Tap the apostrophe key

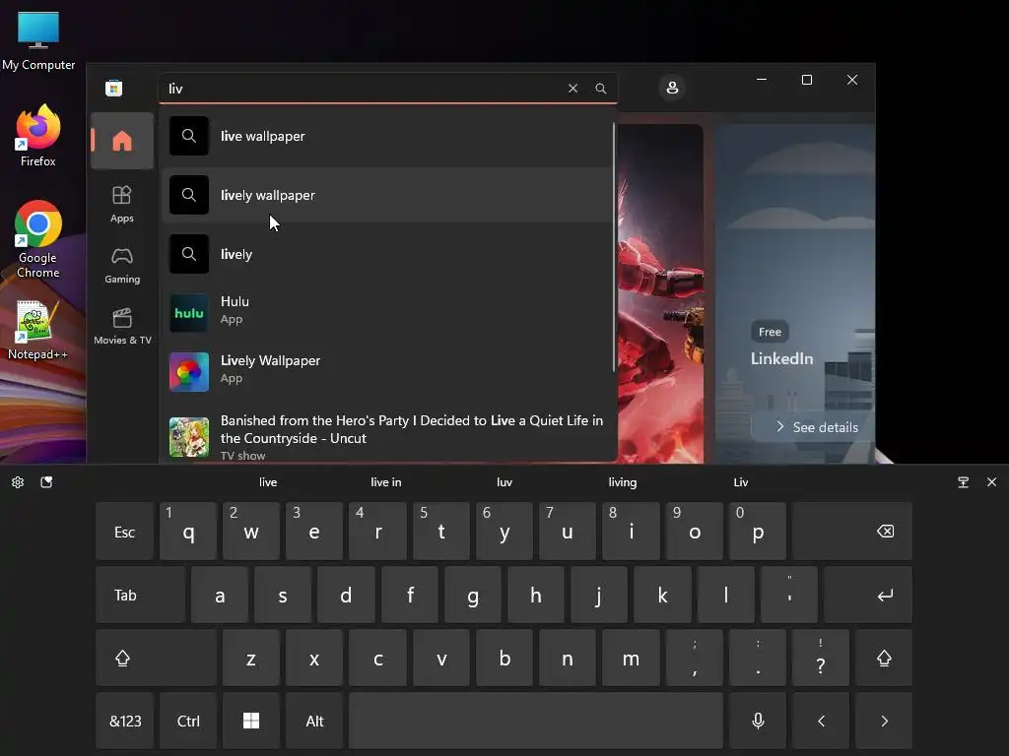789,595
